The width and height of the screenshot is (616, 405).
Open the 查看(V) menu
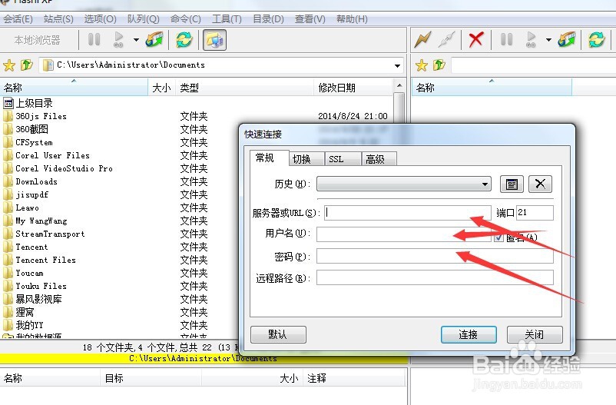[310, 19]
